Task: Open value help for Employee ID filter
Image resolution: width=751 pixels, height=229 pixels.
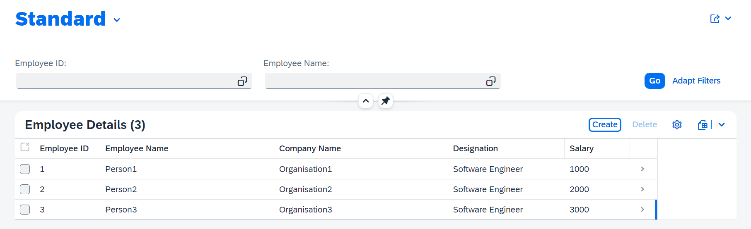Action: click(x=242, y=81)
